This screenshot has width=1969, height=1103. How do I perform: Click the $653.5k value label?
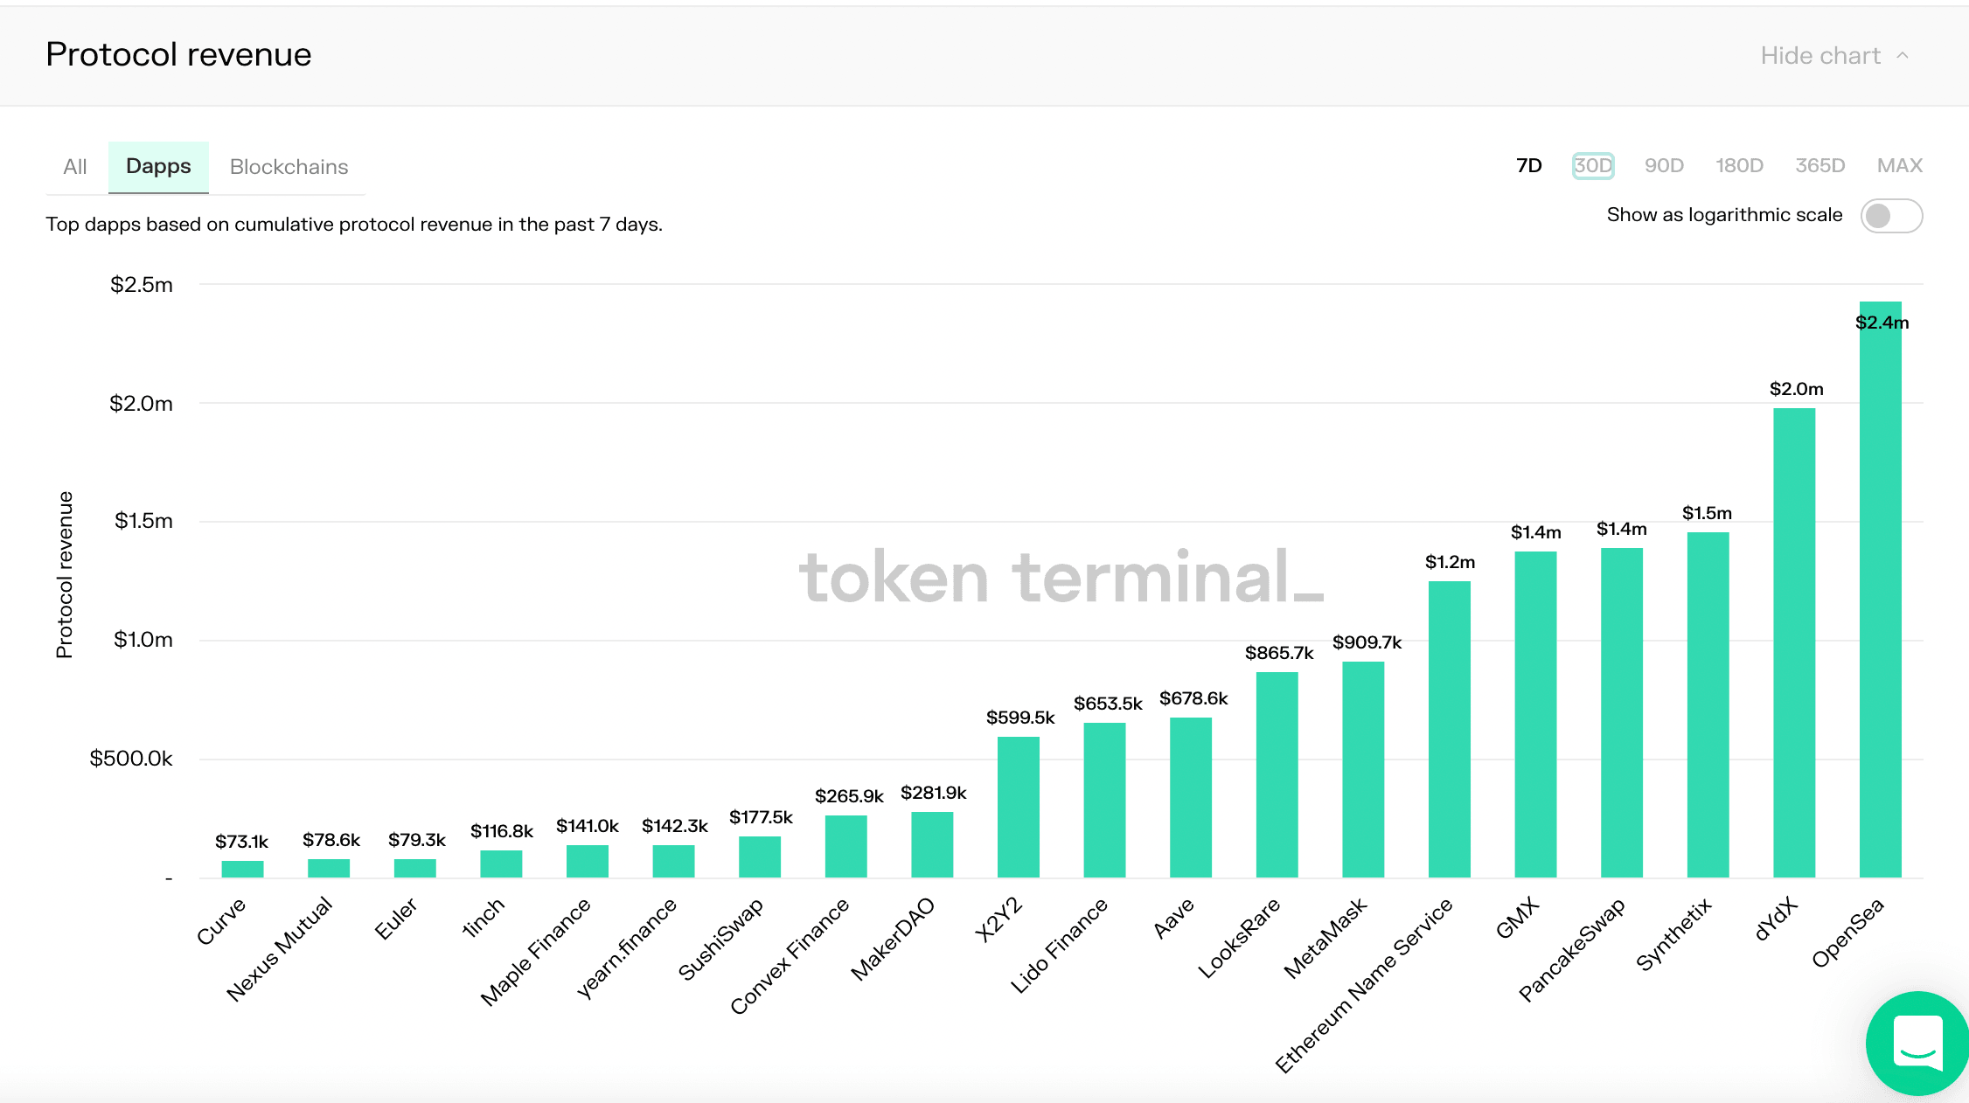tap(1108, 704)
